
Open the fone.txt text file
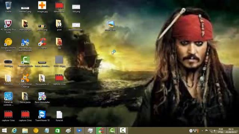(x=59, y=116)
